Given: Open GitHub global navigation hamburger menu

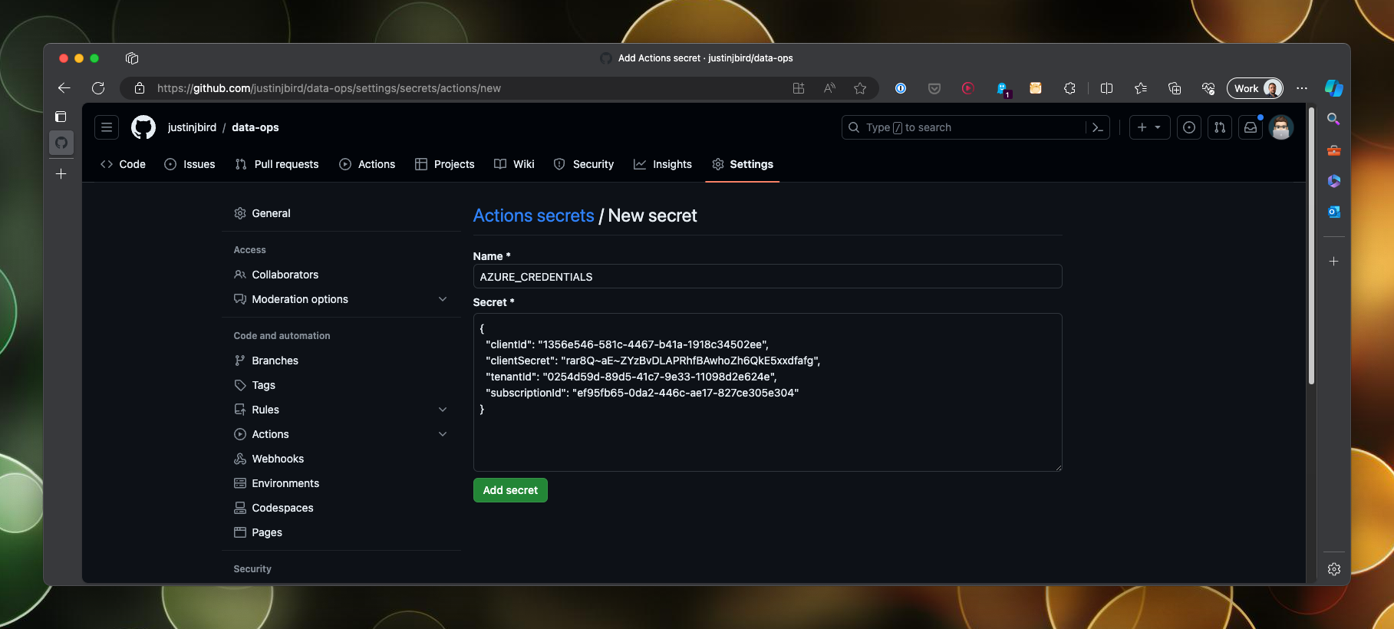Looking at the screenshot, I should coord(107,127).
